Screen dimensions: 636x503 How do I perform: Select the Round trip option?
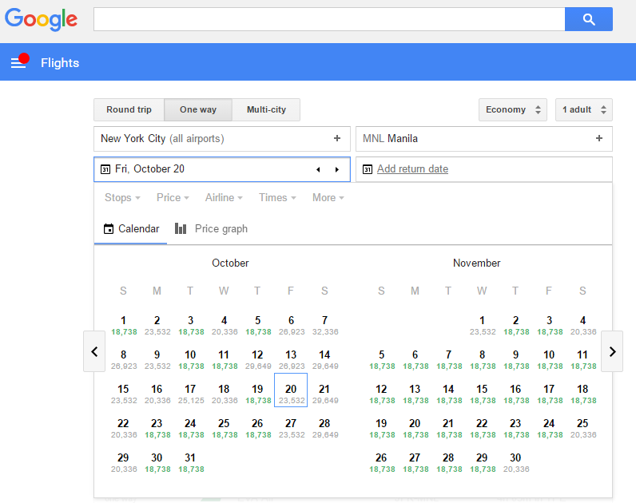pos(129,109)
